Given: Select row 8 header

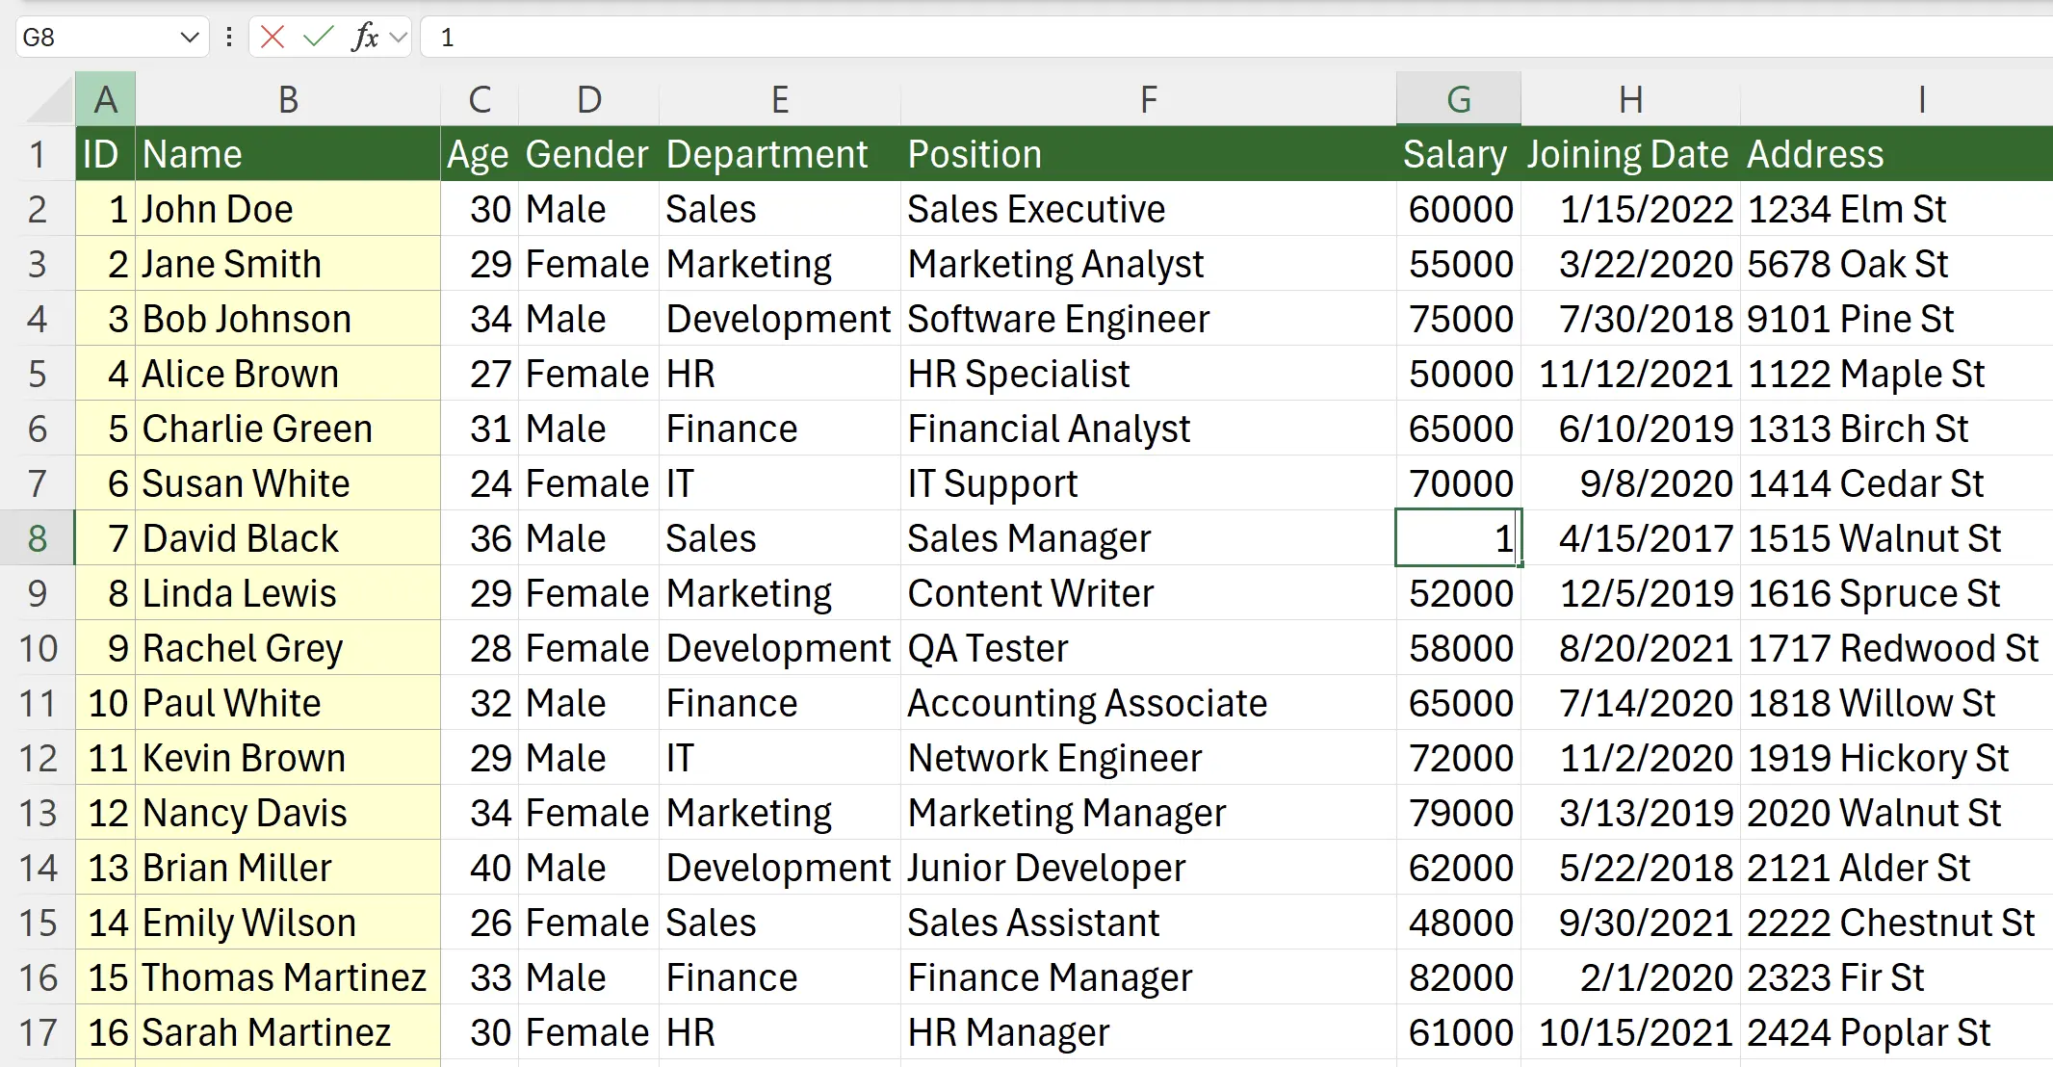Looking at the screenshot, I should pyautogui.click(x=39, y=538).
